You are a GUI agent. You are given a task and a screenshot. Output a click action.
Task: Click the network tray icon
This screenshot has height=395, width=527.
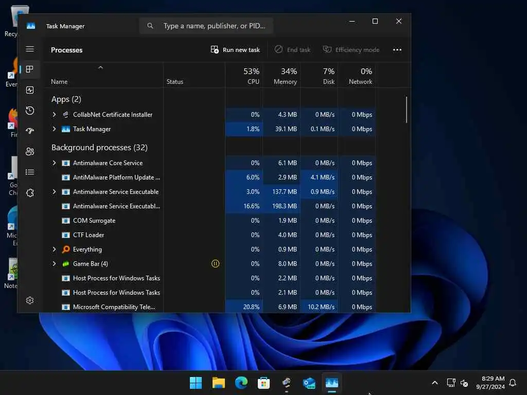coord(451,383)
